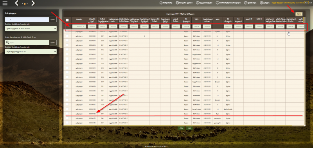Click the yellow button at the table's top right
The image size is (313, 148).
[x=299, y=14]
